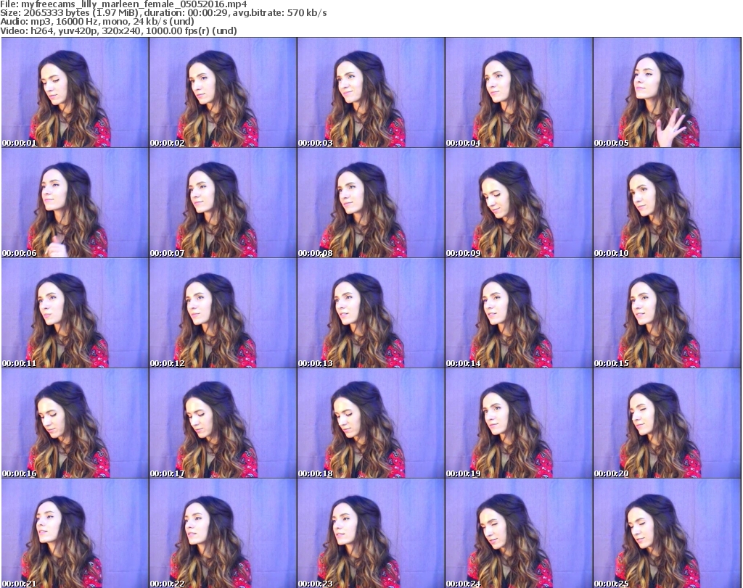Click the Audio mp3 info line

coord(97,22)
